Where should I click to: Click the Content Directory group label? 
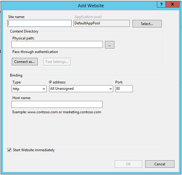click(24, 31)
